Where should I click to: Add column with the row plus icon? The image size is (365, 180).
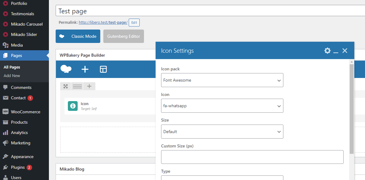click(x=89, y=86)
